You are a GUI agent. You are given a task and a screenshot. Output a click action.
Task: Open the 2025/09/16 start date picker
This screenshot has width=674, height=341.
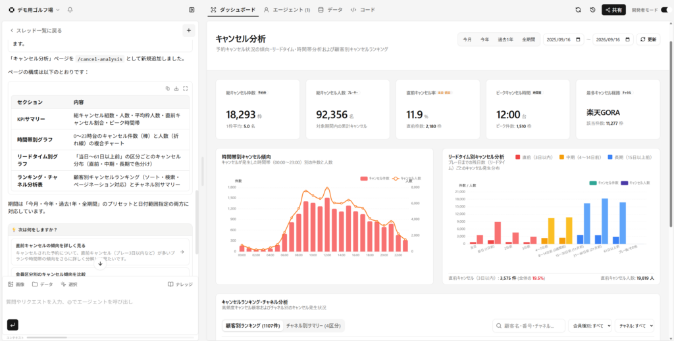pos(563,39)
